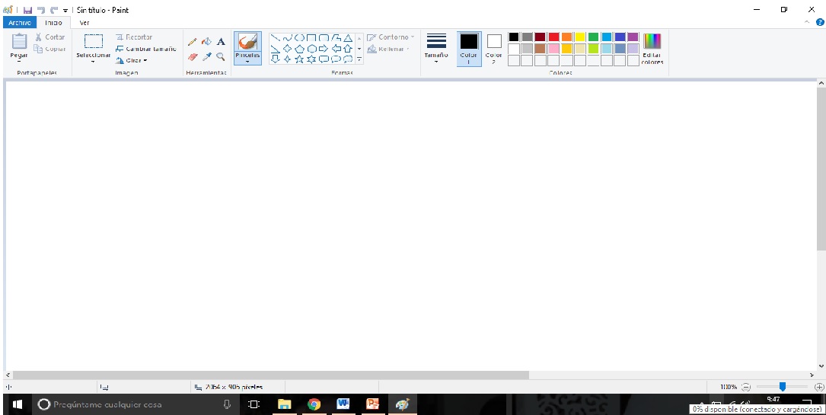The height and width of the screenshot is (415, 826).
Task: Click the horizontal scrollbar thumb
Action: tap(270, 375)
